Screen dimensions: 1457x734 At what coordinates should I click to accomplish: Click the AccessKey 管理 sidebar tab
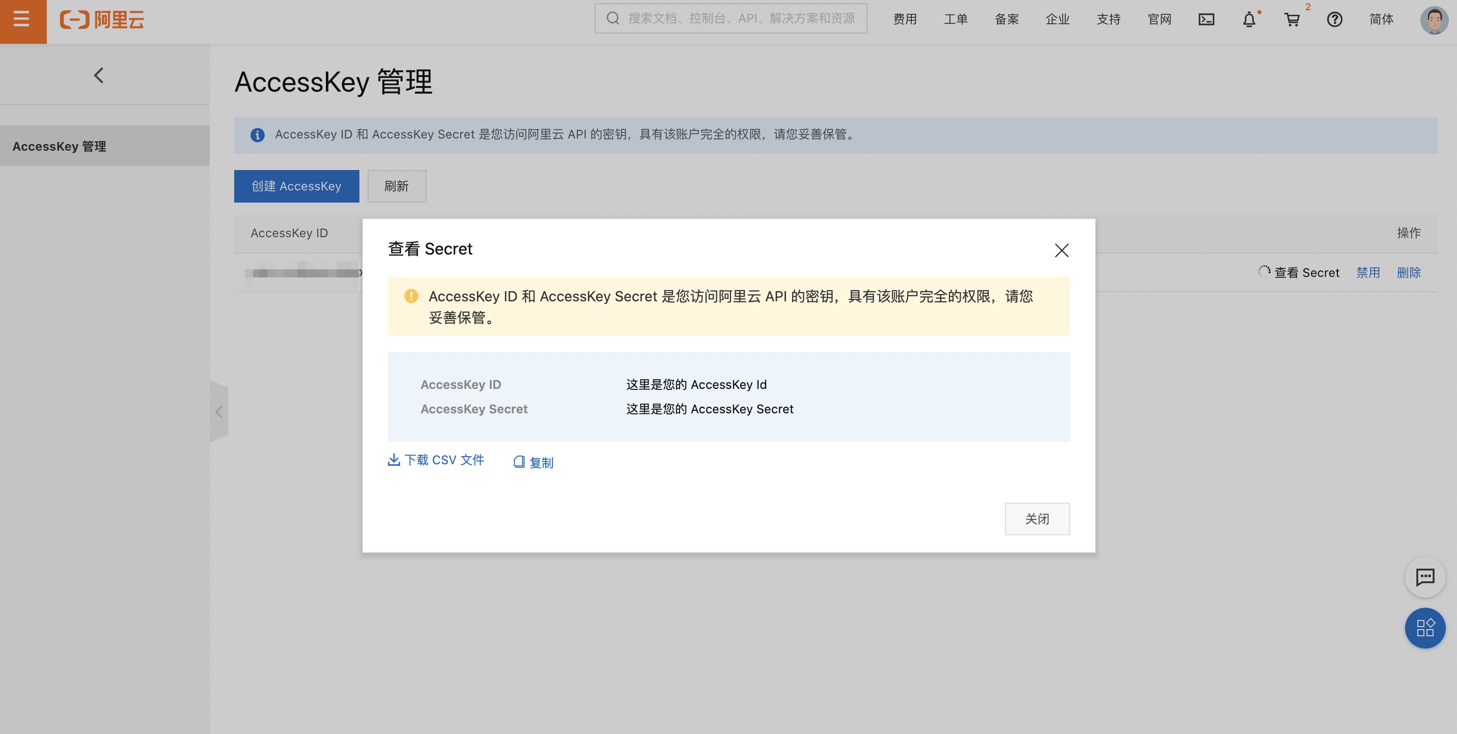(105, 145)
